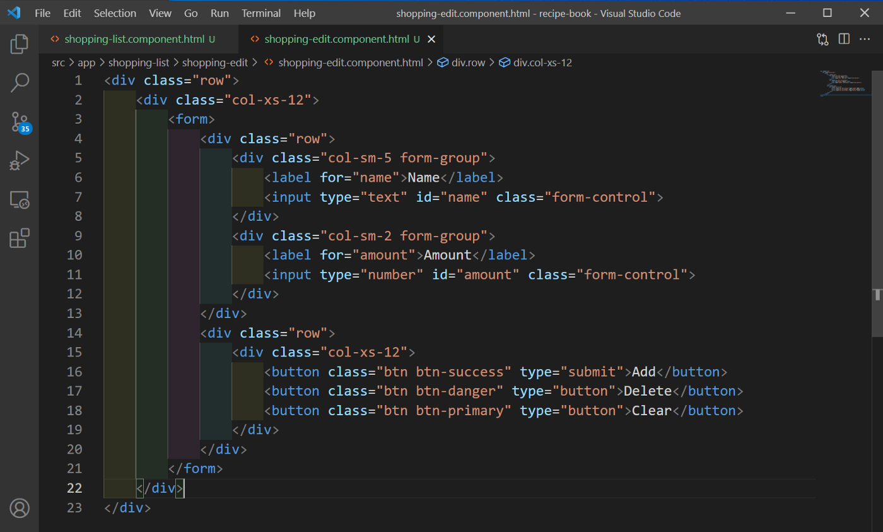
Task: Open the Go menu
Action: (190, 13)
